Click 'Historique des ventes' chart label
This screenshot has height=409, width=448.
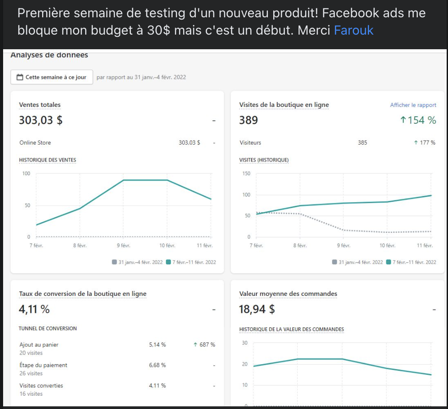pyautogui.click(x=47, y=160)
